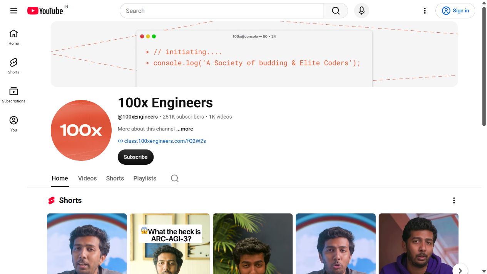The height and width of the screenshot is (274, 487).
Task: Select the channel Home tab
Action: (x=60, y=179)
